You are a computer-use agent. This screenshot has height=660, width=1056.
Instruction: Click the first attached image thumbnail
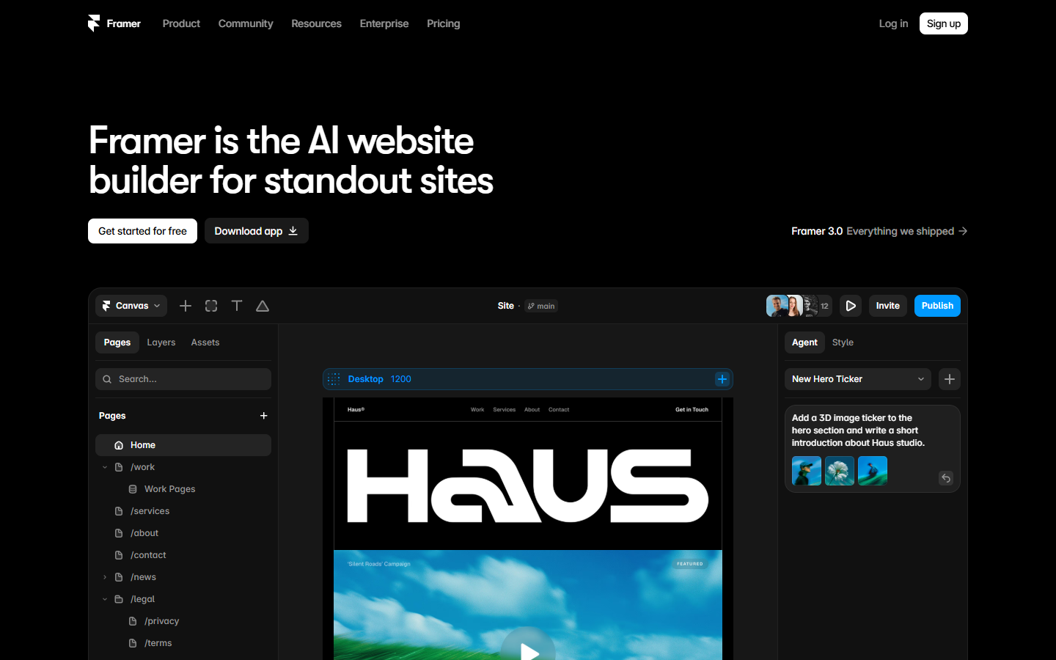(807, 471)
